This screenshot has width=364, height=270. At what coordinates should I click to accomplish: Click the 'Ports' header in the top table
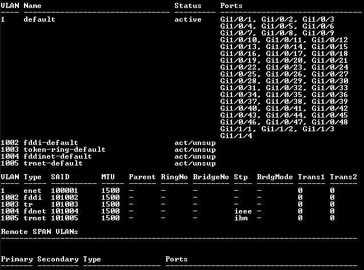[231, 6]
